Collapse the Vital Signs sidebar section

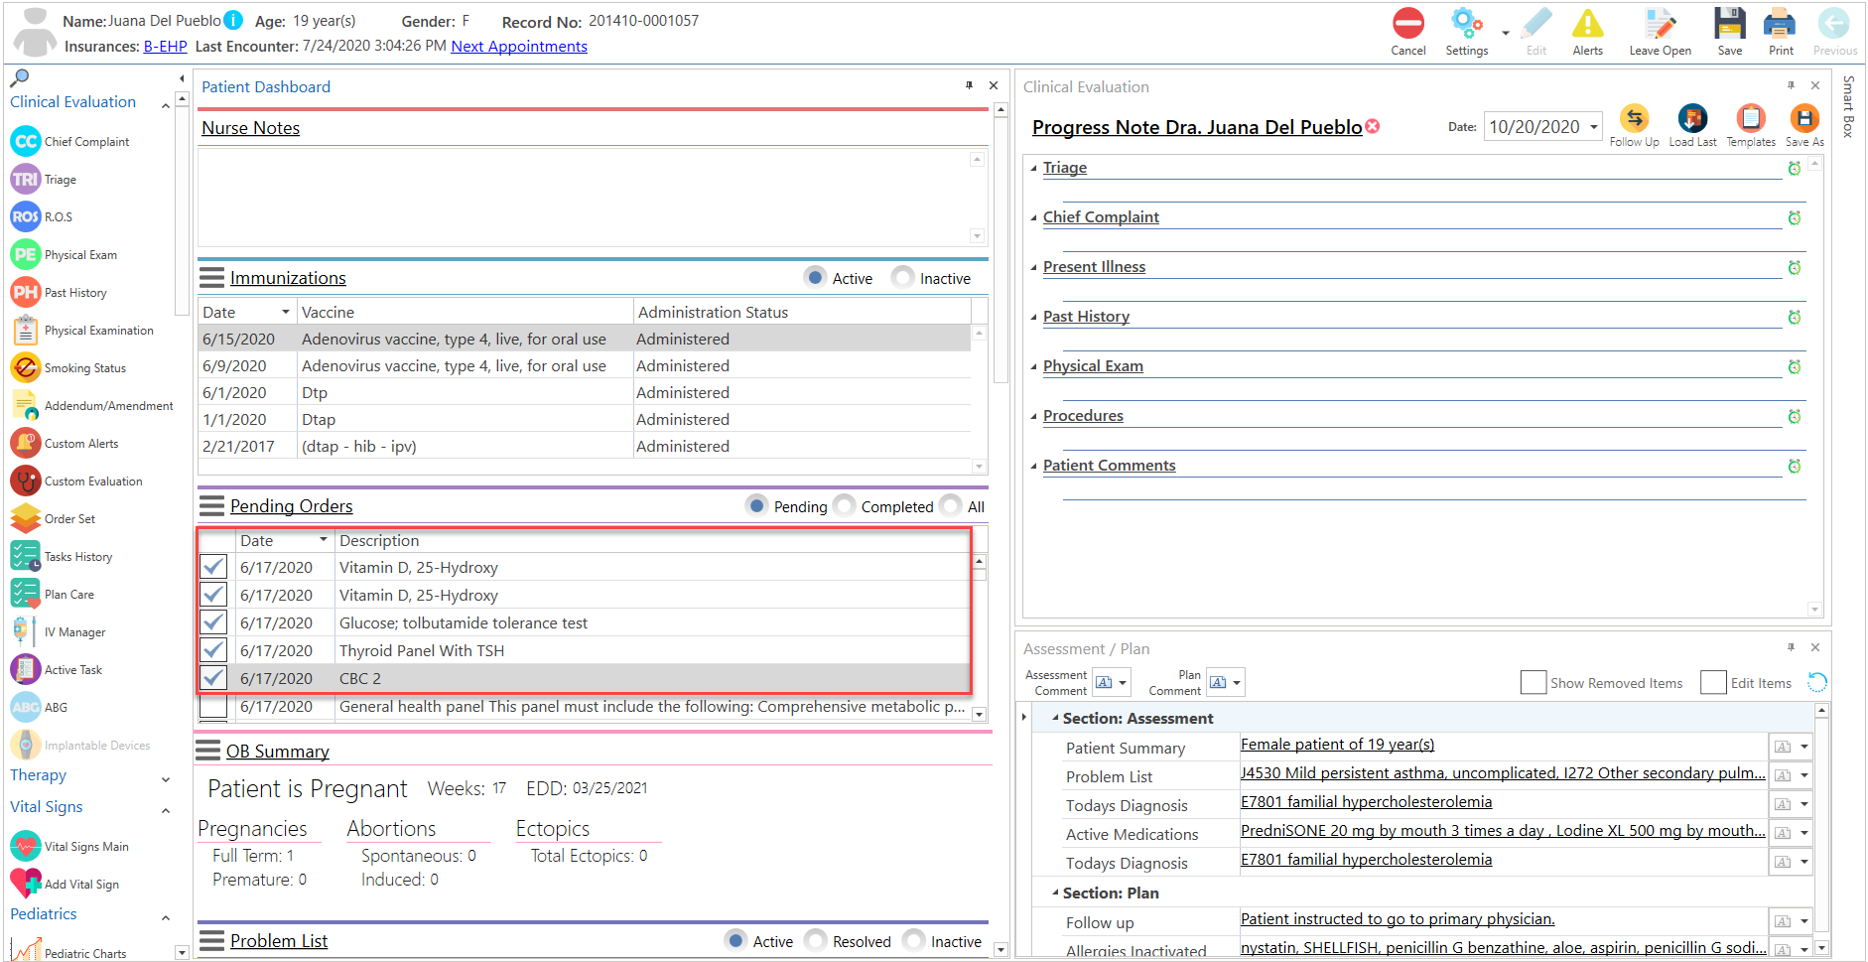(x=166, y=810)
